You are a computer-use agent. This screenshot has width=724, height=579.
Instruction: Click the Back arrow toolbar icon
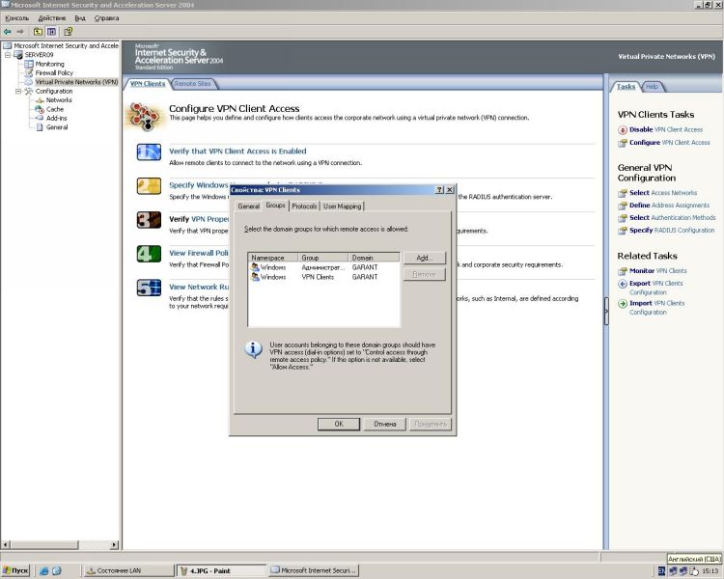tap(7, 32)
